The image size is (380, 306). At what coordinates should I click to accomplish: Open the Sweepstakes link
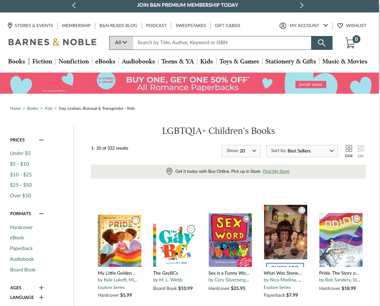pos(191,25)
